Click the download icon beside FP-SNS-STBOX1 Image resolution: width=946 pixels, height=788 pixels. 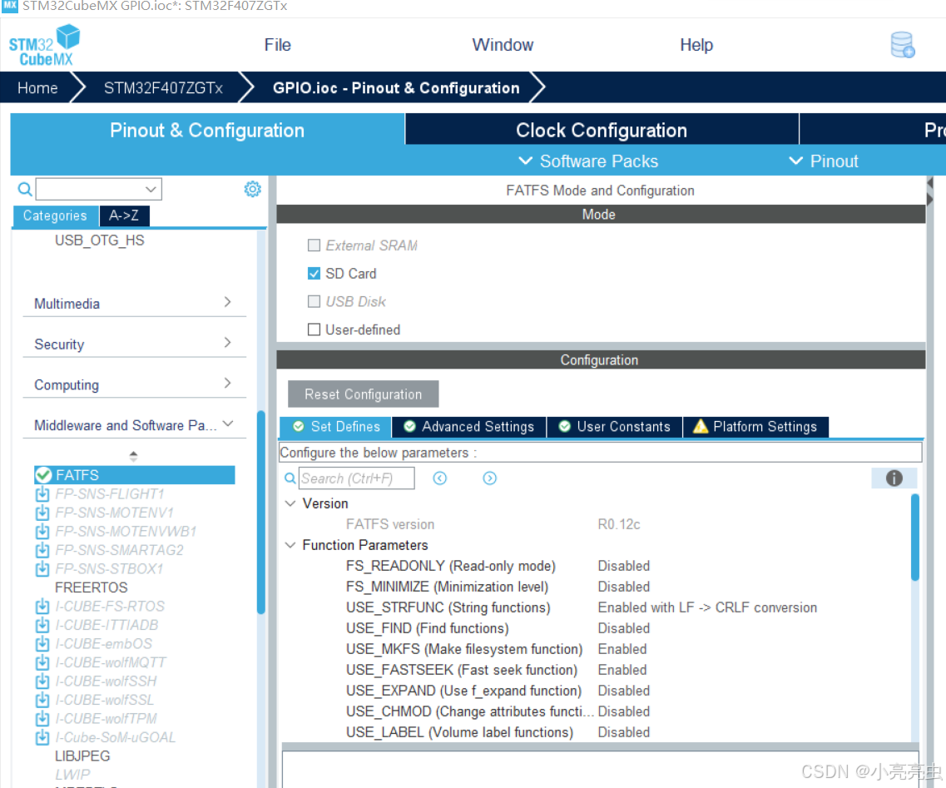click(42, 569)
